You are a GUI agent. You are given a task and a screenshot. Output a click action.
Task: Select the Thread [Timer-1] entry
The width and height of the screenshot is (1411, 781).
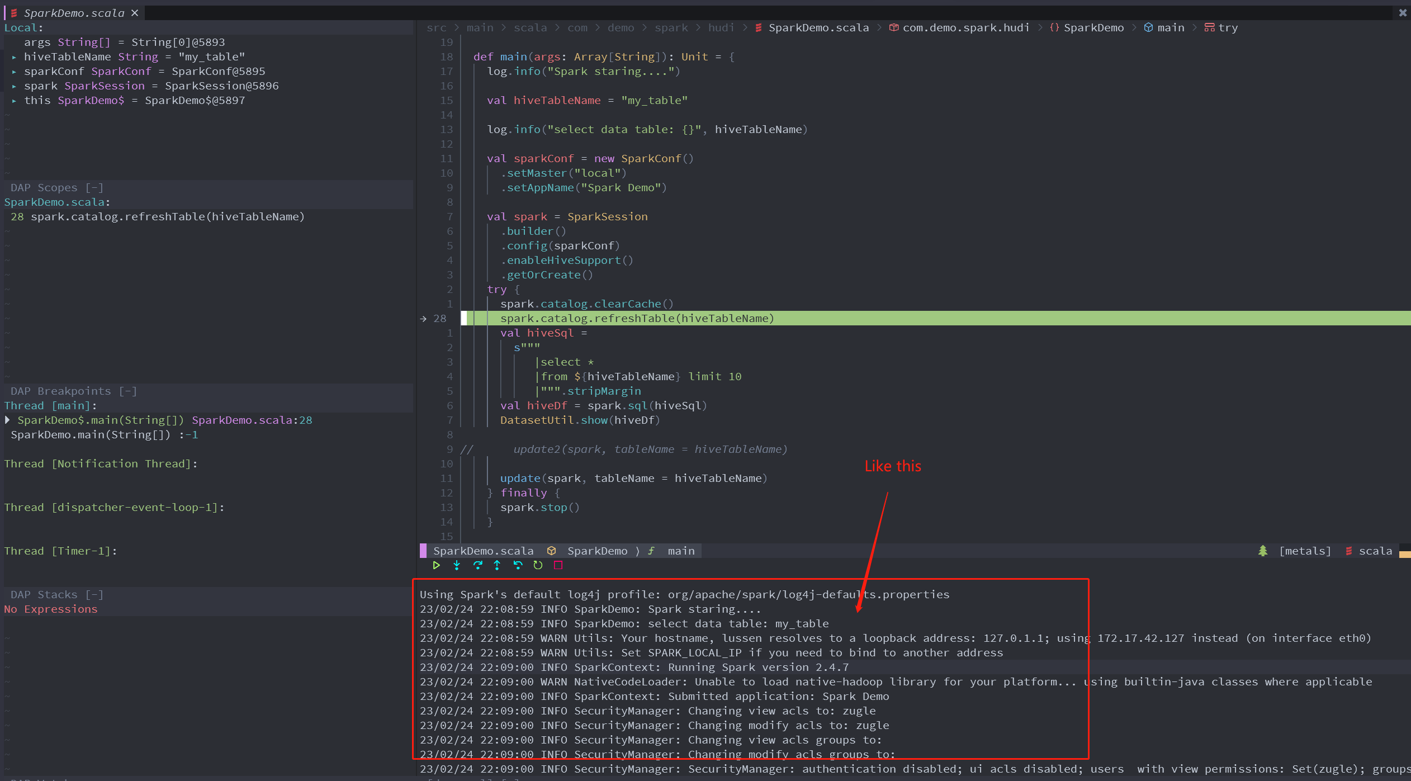pyautogui.click(x=60, y=551)
